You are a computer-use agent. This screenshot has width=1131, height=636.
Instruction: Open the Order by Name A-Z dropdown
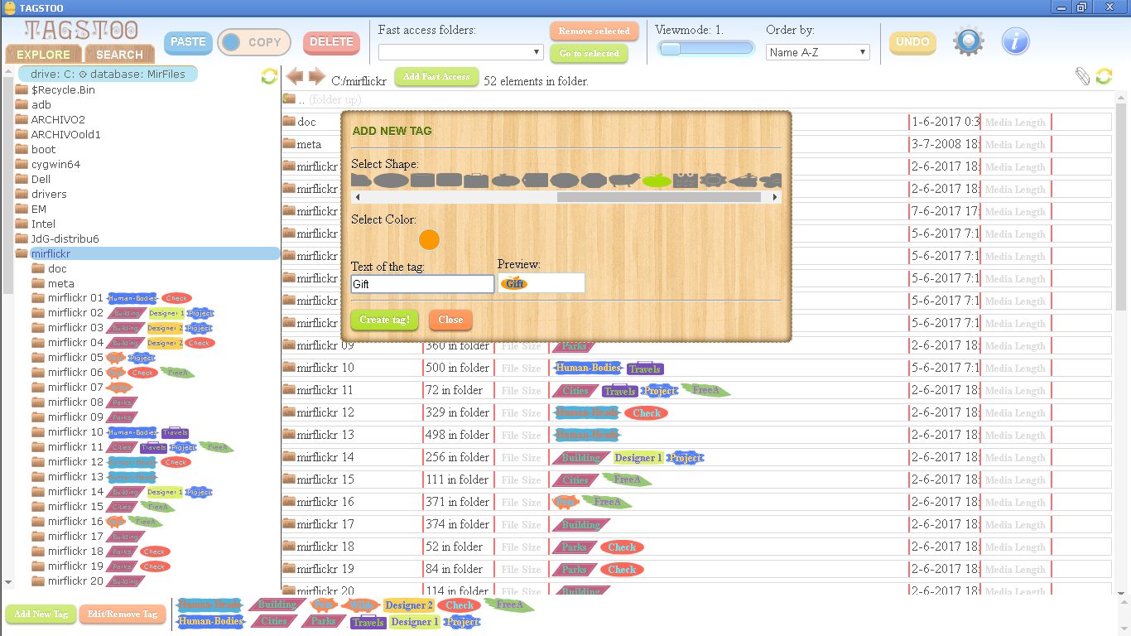pos(817,52)
